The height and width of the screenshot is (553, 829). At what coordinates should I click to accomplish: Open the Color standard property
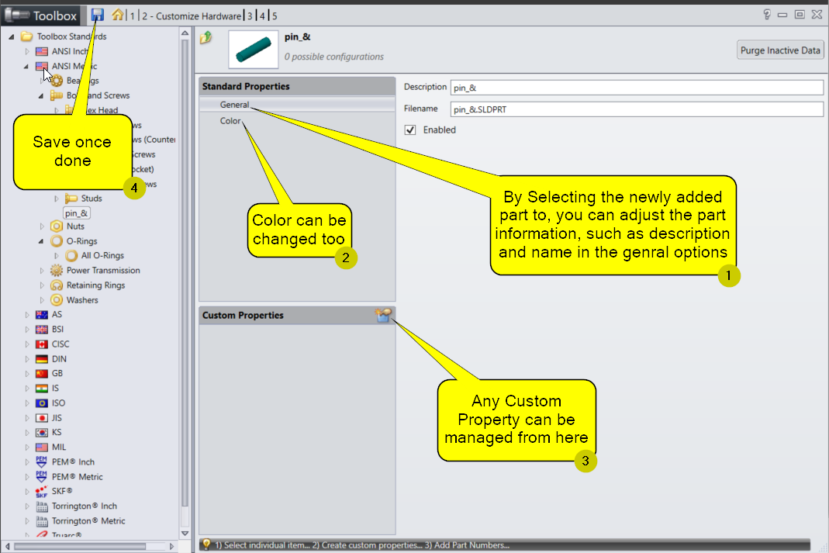230,121
